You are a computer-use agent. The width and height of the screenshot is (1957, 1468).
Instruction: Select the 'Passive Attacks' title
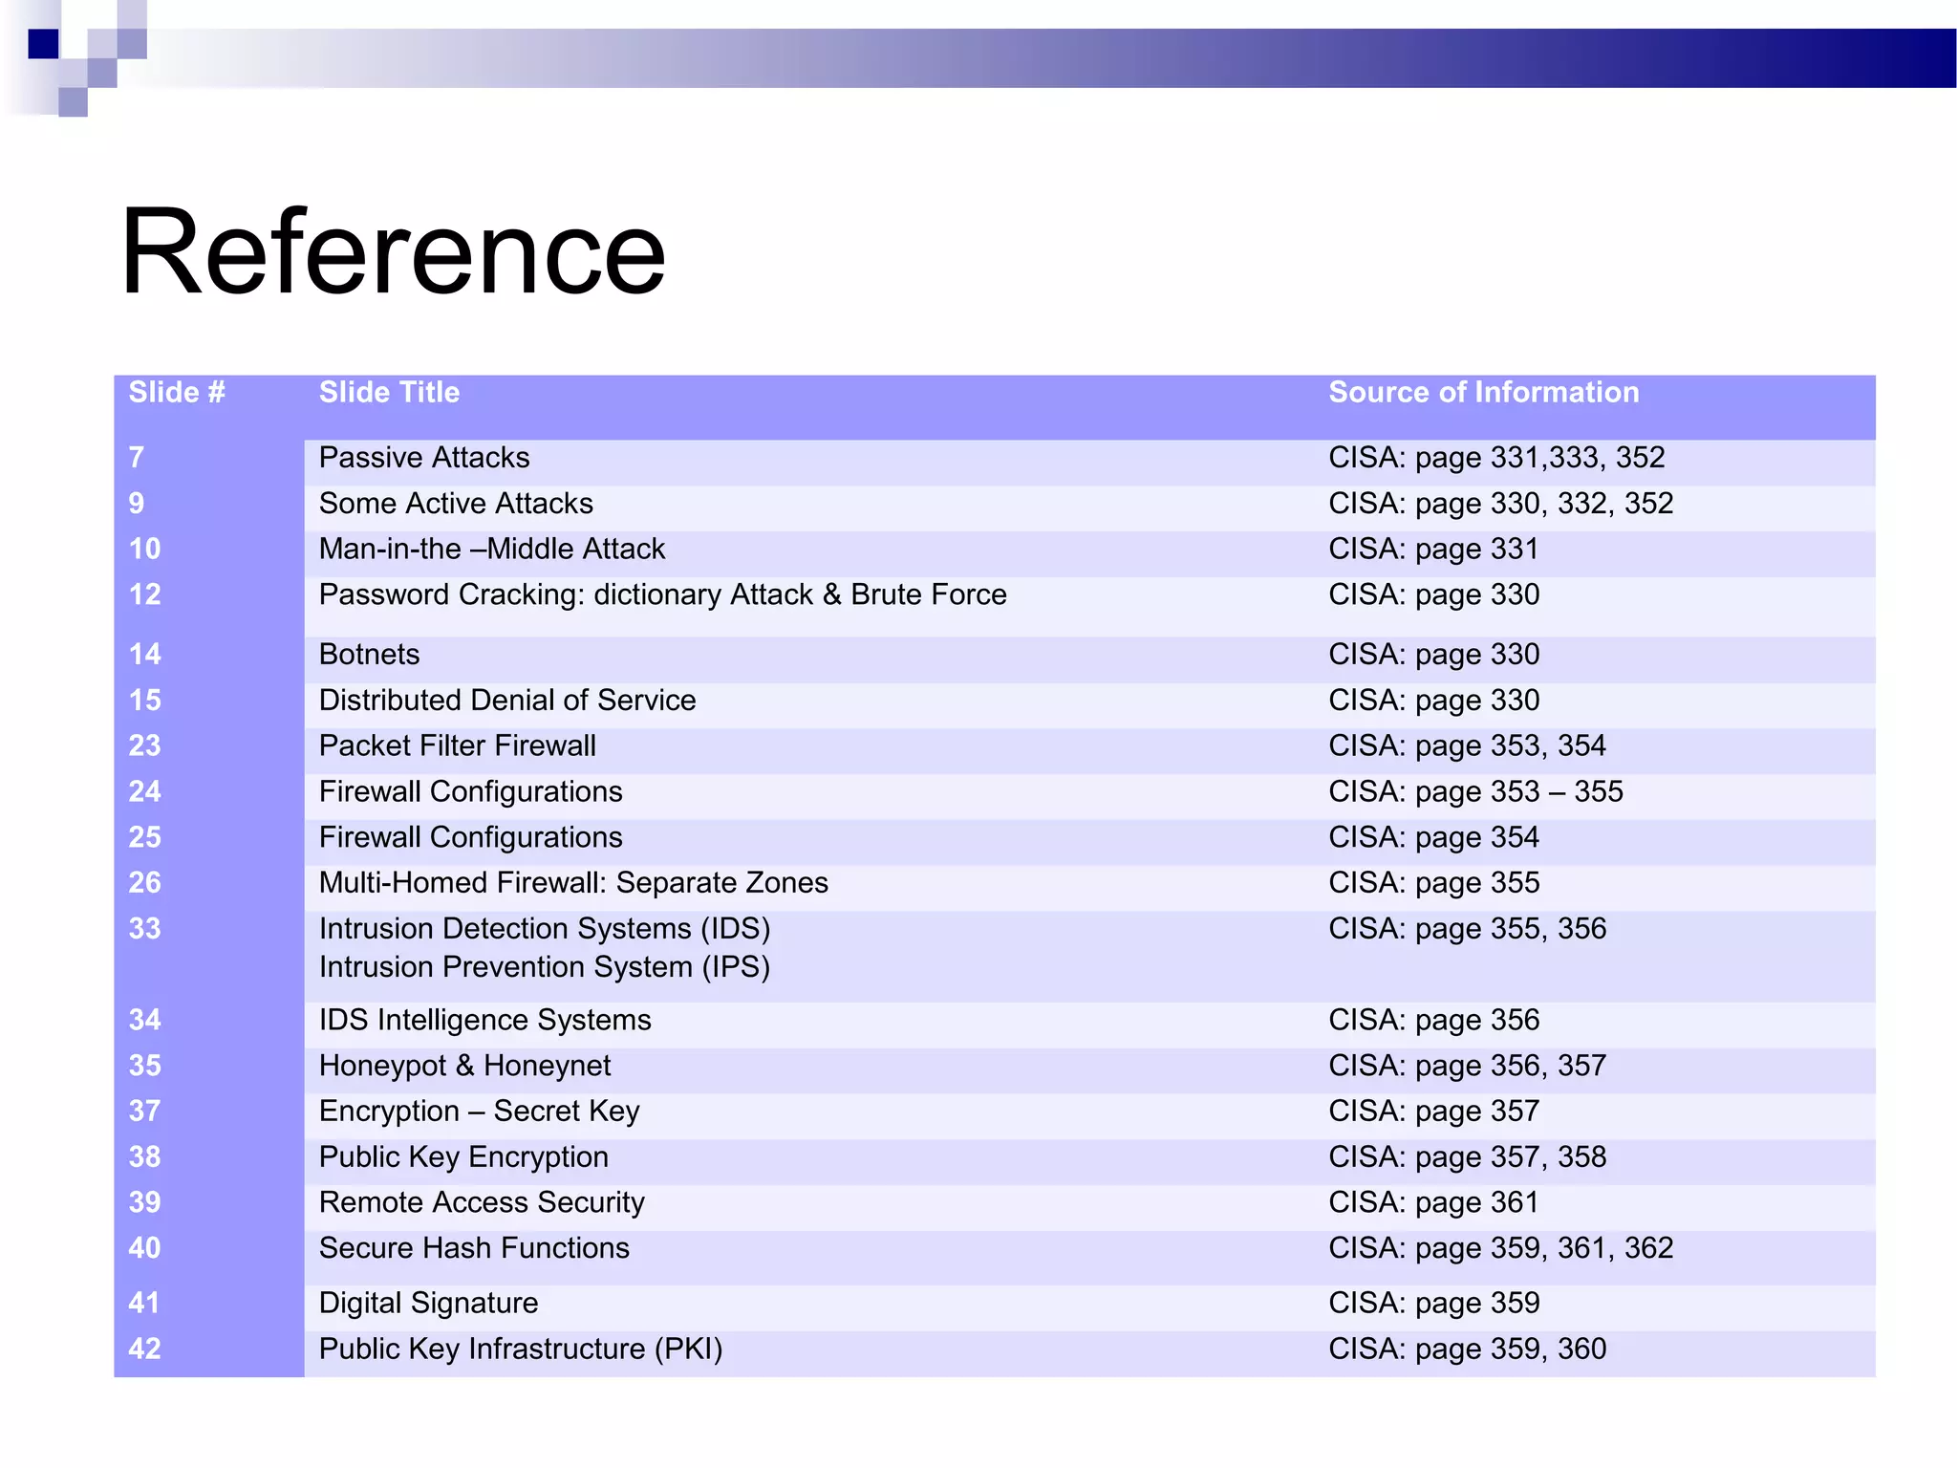tap(424, 458)
